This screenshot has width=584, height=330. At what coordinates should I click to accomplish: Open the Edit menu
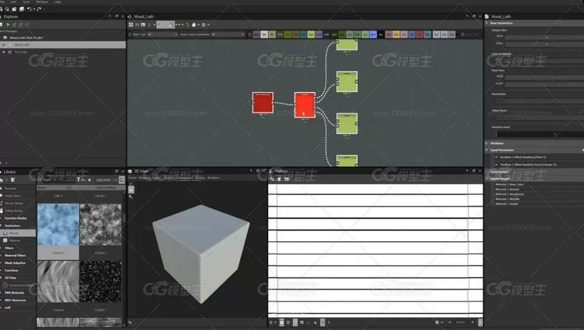click(x=14, y=2)
